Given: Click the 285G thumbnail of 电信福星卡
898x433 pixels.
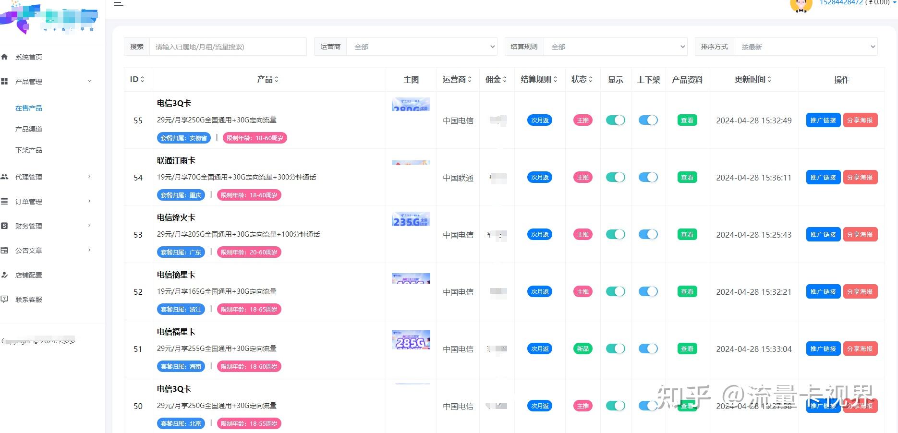Looking at the screenshot, I should 411,340.
